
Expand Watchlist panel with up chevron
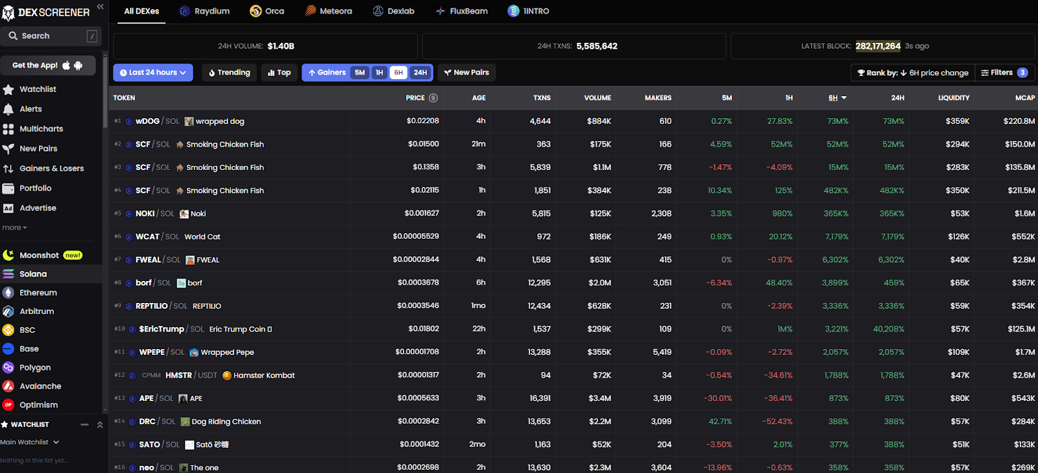tap(100, 425)
